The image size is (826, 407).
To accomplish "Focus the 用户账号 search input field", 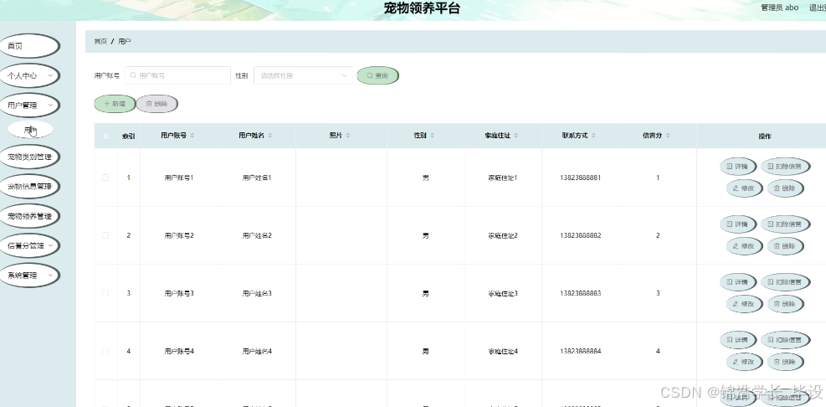I will click(178, 75).
